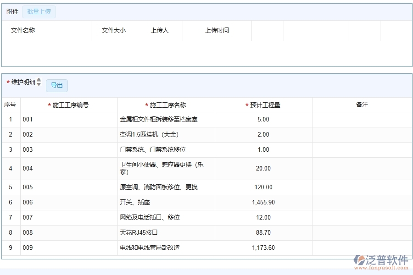This screenshot has height=275, width=413.
Task: Click the quantity cell showing 1,455.90
Action: click(x=263, y=202)
